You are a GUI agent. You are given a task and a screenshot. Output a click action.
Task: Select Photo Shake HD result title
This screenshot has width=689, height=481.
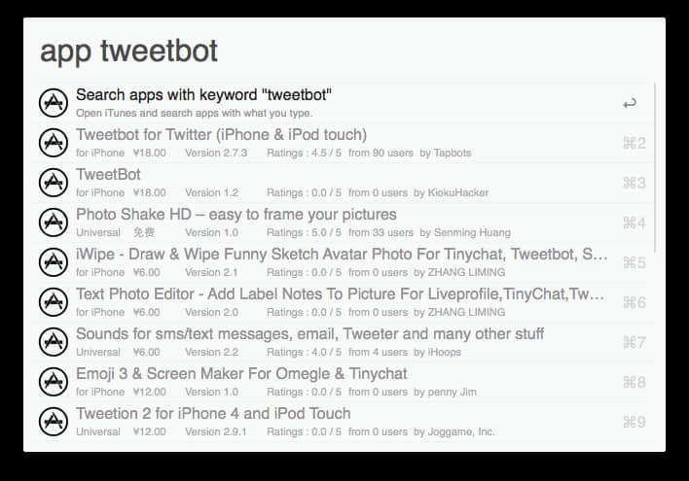[x=236, y=214]
